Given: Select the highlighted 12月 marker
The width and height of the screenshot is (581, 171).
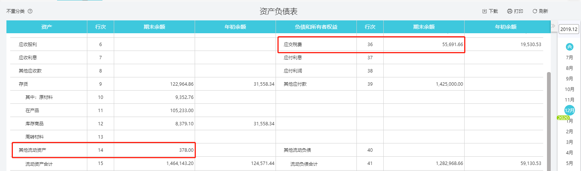Looking at the screenshot, I should click(x=570, y=110).
